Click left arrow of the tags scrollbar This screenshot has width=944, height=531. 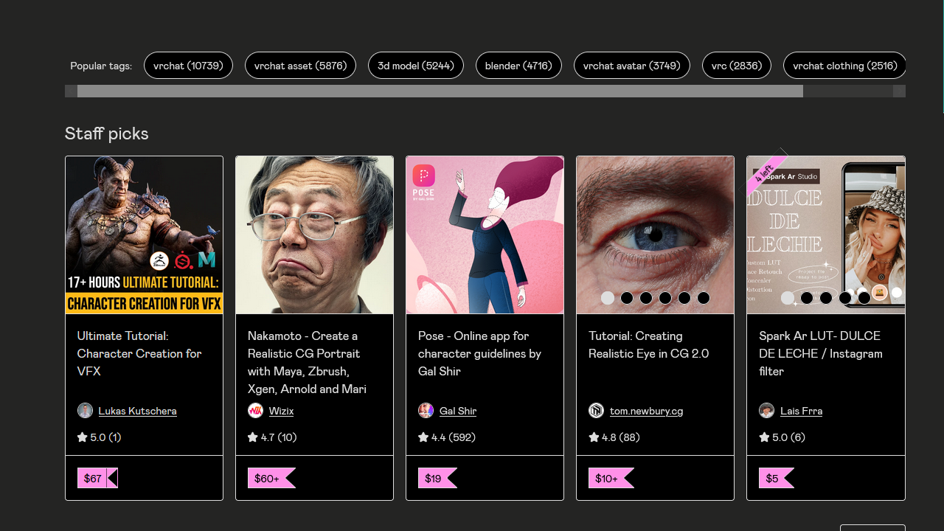point(71,91)
